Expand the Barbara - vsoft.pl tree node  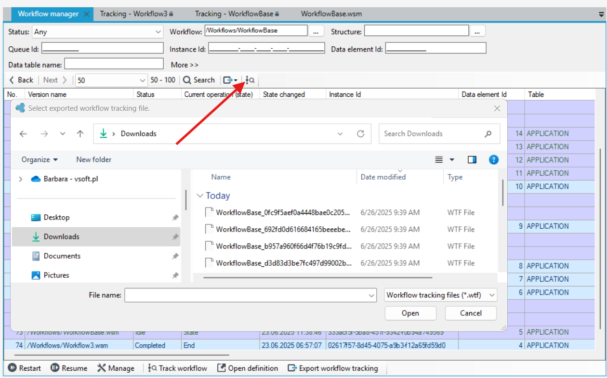tap(20, 179)
